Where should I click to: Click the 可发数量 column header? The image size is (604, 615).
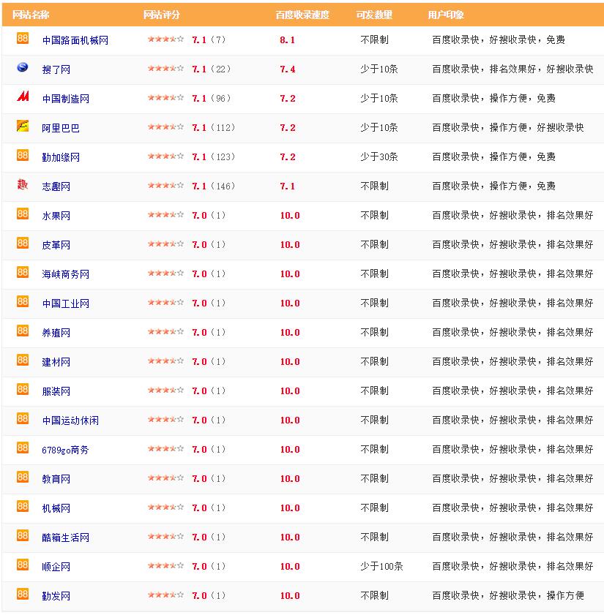[x=374, y=15]
